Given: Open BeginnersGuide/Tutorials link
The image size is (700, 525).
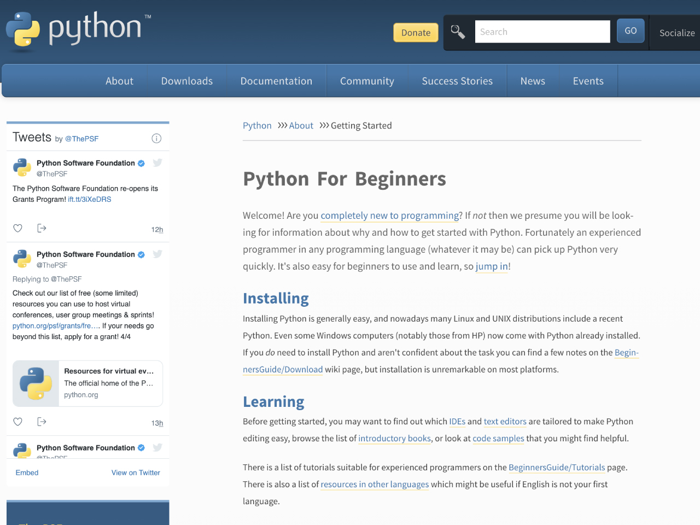Looking at the screenshot, I should (x=557, y=467).
